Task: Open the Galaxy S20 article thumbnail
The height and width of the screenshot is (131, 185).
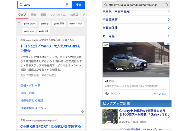Action: 110,117
